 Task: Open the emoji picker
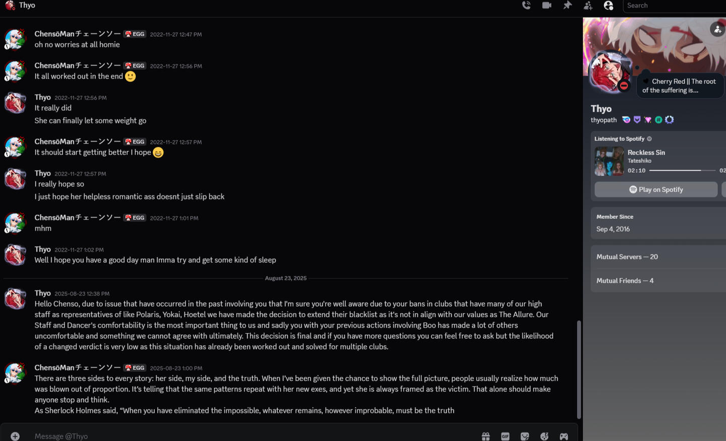[x=544, y=436]
